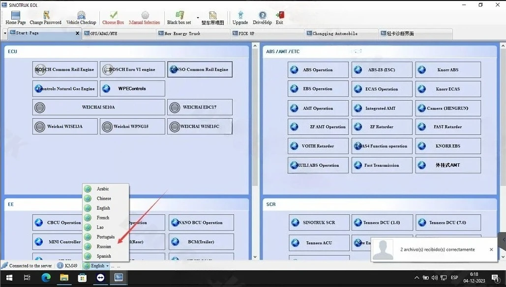Image resolution: width=506 pixels, height=287 pixels.
Task: Select Spanish from language list
Action: click(106, 256)
